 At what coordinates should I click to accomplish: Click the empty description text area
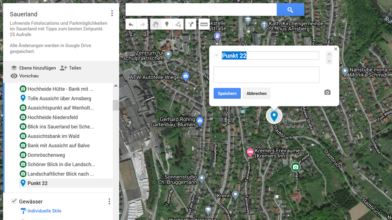pyautogui.click(x=267, y=75)
